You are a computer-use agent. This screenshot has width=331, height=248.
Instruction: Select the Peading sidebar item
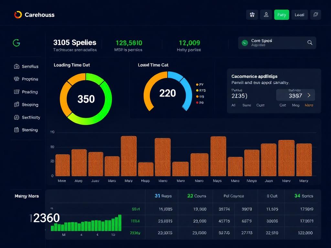coord(30,92)
